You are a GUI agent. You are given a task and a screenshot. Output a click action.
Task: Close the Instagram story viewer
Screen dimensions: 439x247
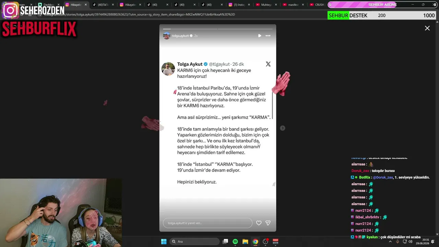tap(427, 28)
